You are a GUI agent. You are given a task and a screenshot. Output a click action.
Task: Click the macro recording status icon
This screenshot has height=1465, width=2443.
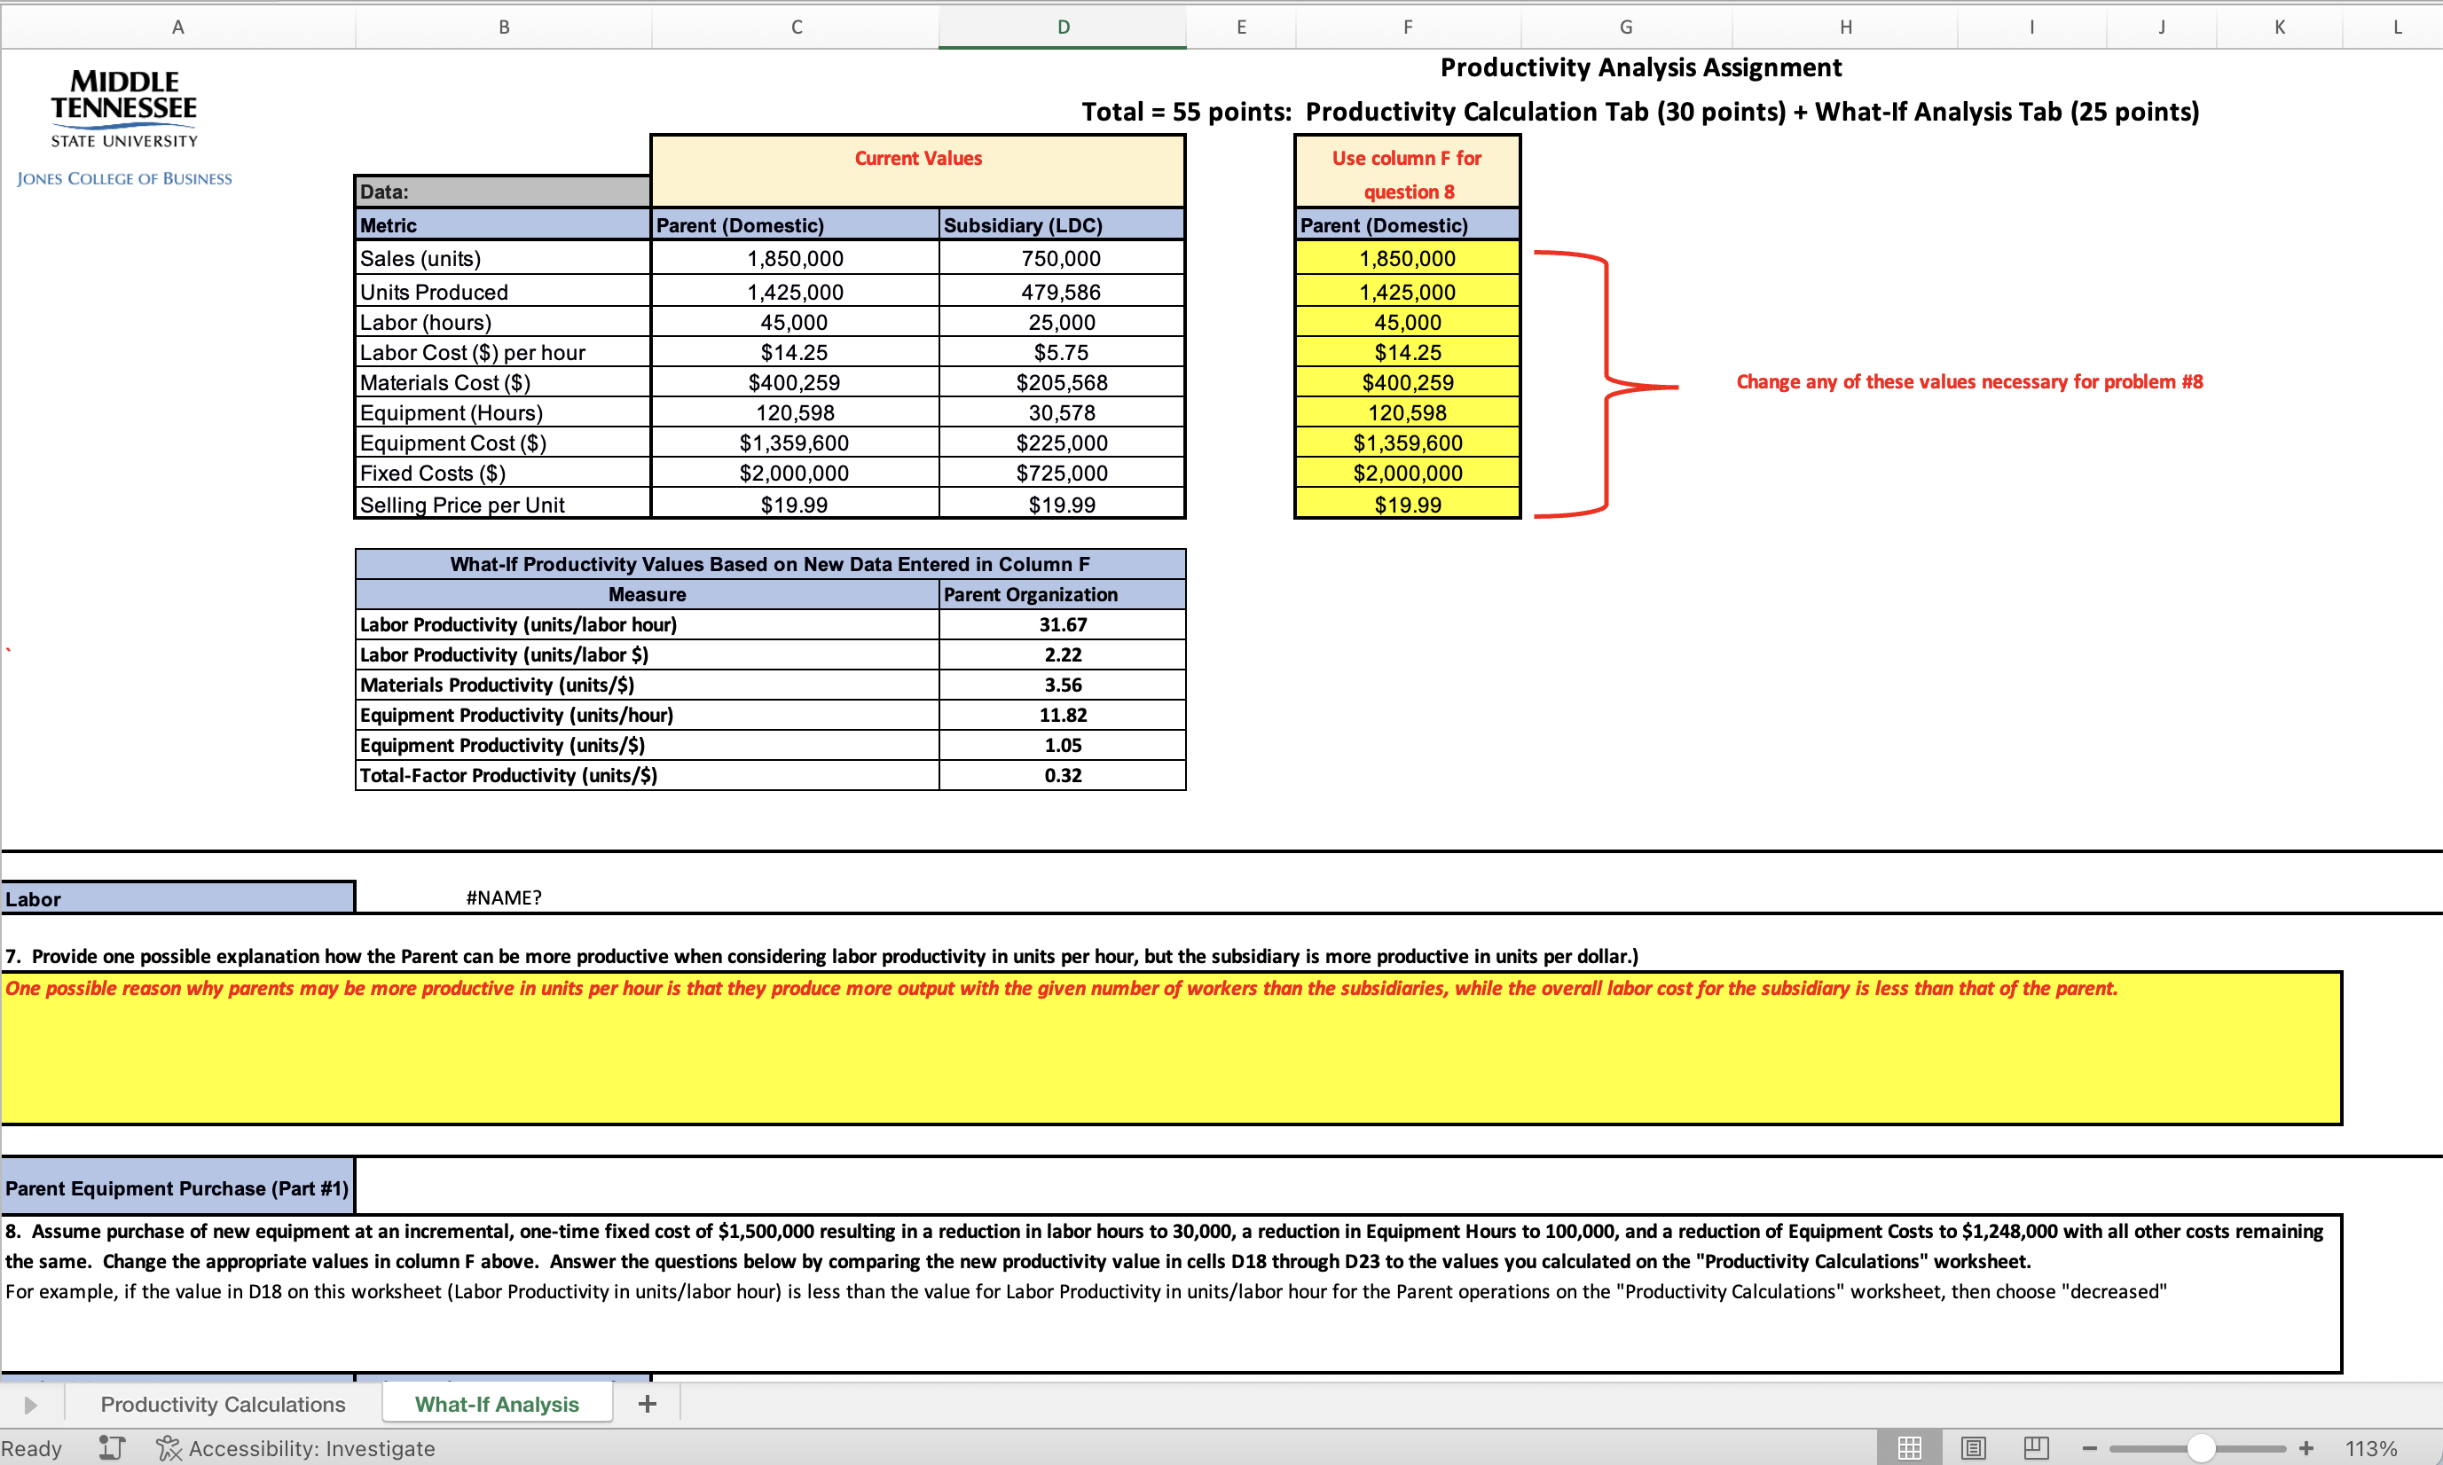click(112, 1448)
